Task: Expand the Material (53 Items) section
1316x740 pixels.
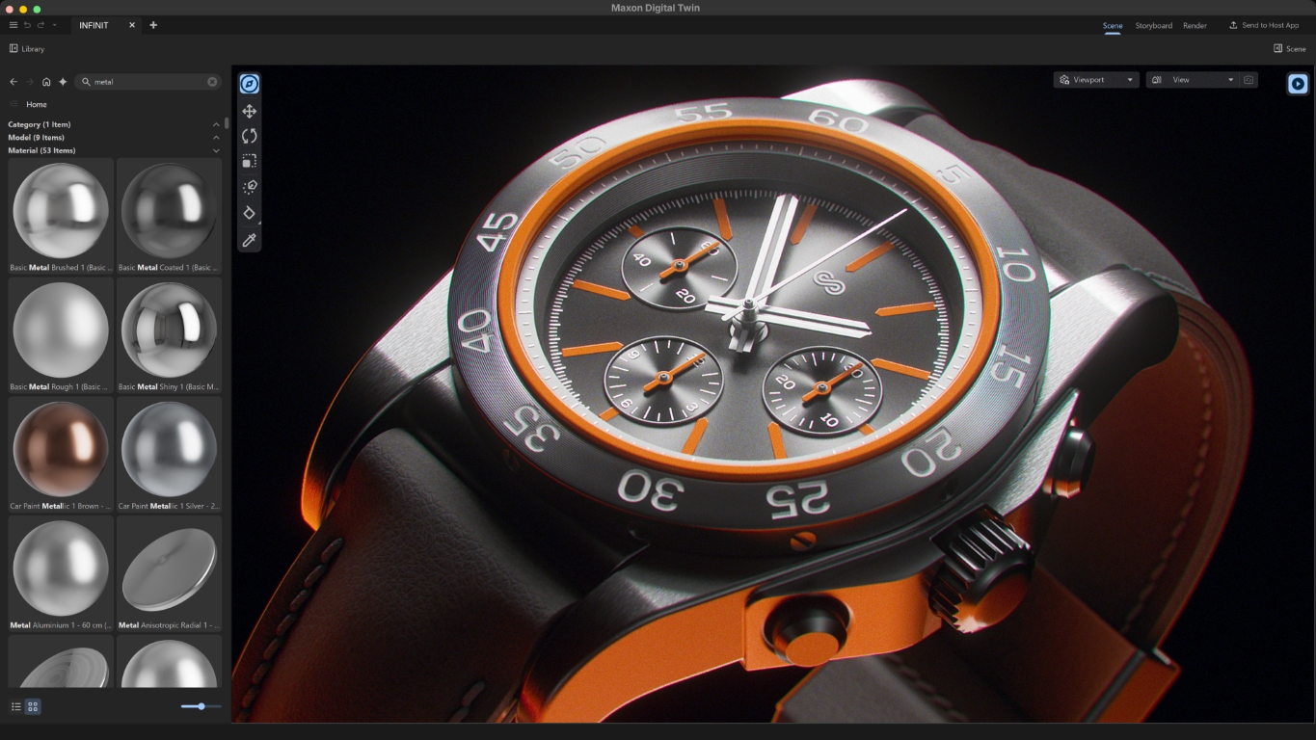Action: click(216, 150)
